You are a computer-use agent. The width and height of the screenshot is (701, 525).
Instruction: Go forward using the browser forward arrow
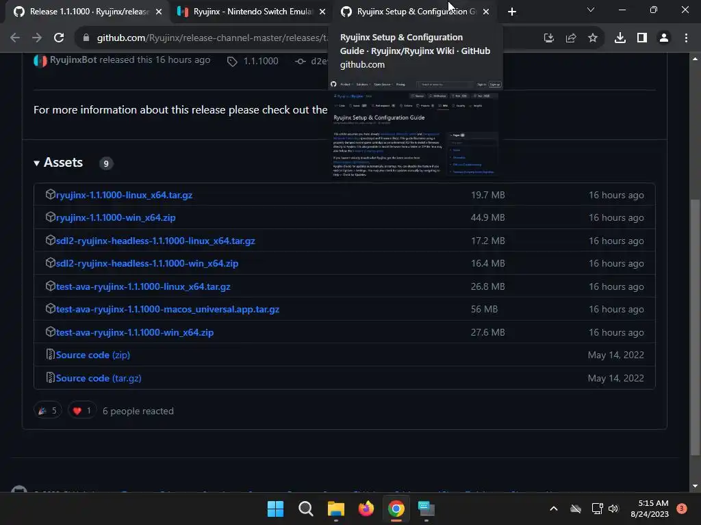click(37, 38)
